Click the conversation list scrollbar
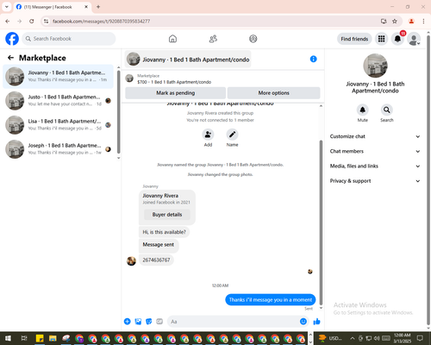This screenshot has height=345, width=431. tap(118, 111)
